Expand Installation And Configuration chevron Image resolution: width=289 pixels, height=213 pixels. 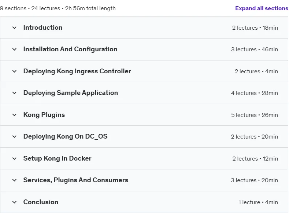tap(14, 49)
